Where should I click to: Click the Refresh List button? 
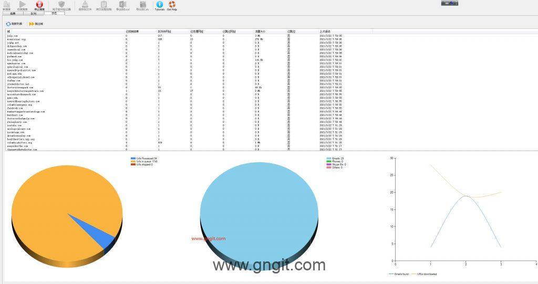(x=14, y=24)
